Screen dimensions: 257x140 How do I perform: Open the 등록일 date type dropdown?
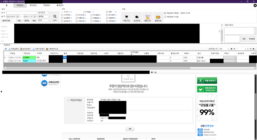pos(44,16)
